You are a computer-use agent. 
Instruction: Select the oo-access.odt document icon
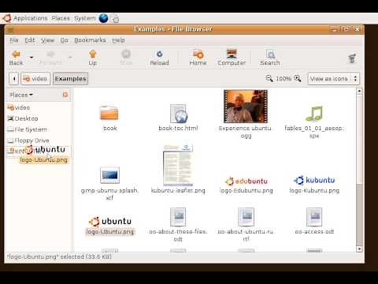click(x=314, y=217)
